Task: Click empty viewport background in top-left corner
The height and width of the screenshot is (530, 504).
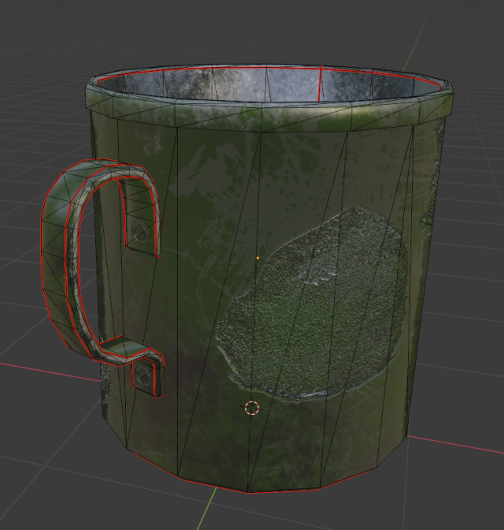Action: pyautogui.click(x=31, y=32)
